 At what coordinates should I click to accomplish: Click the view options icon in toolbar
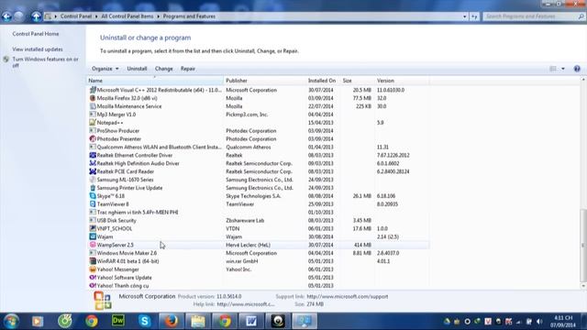pos(553,69)
